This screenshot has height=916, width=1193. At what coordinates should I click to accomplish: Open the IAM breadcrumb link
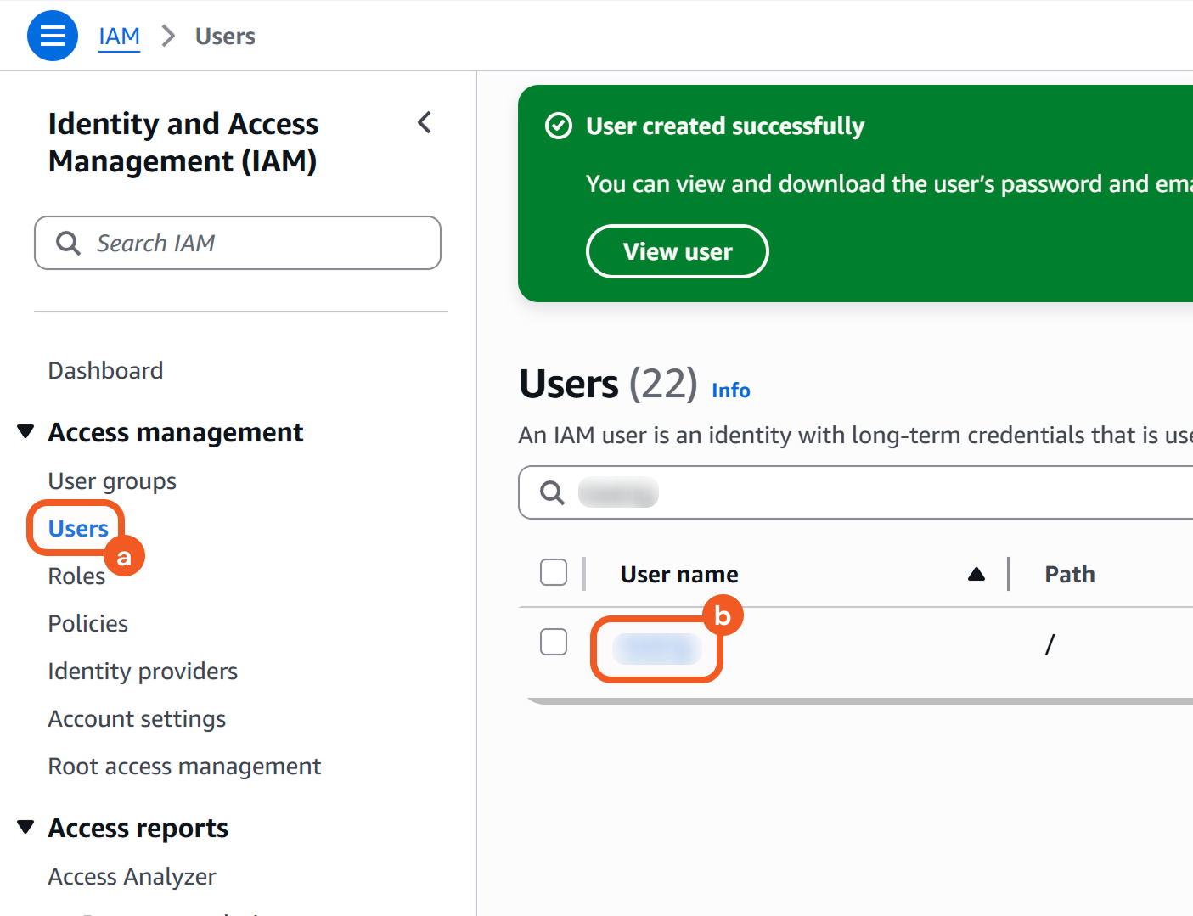(119, 37)
